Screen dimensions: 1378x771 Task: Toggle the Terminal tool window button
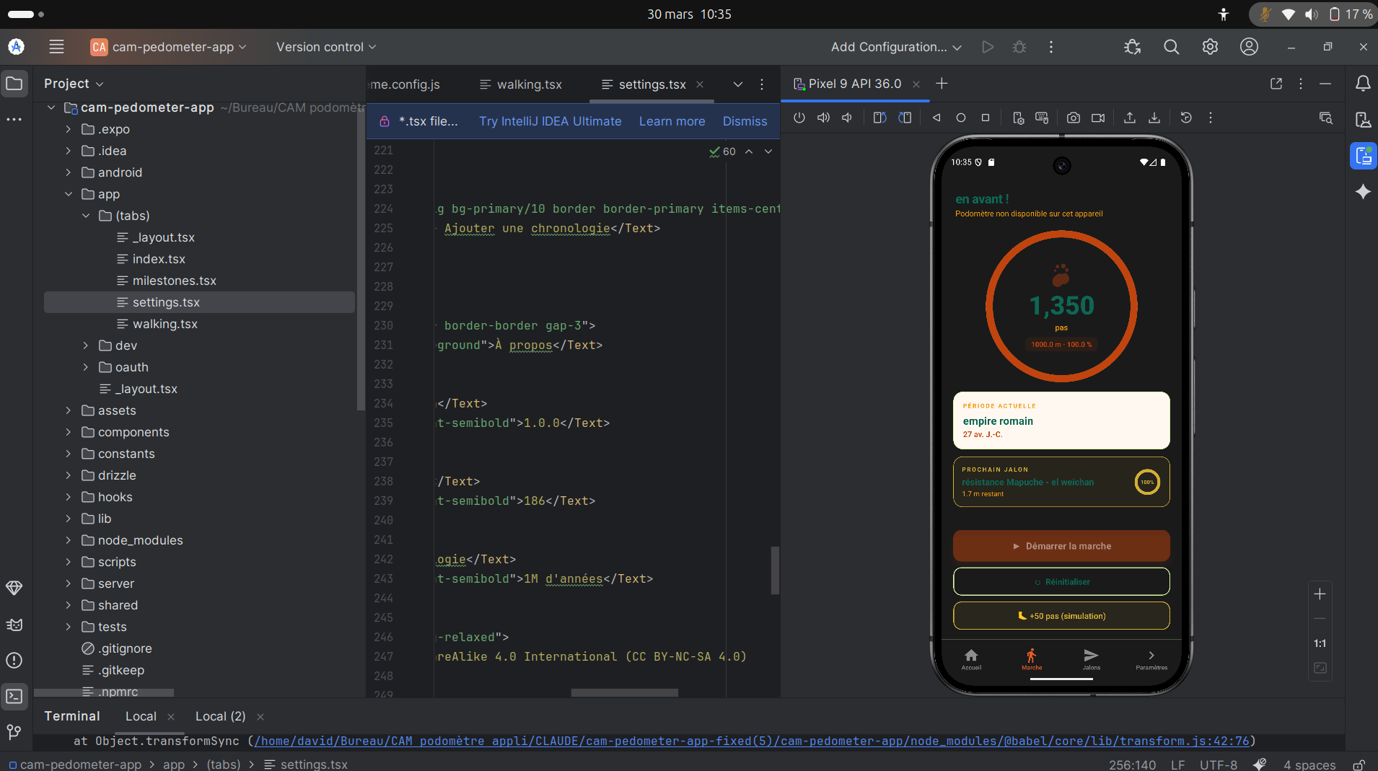click(x=14, y=696)
